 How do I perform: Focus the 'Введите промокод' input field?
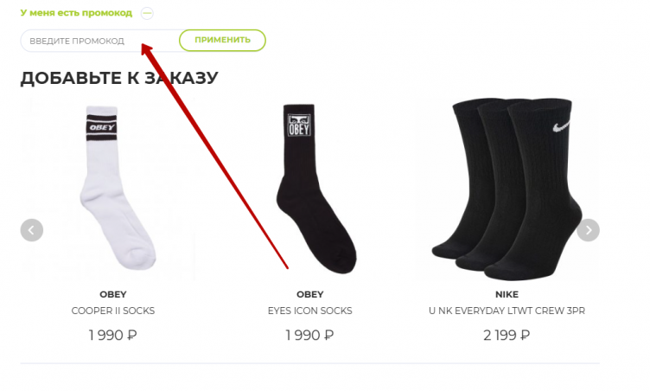[99, 41]
